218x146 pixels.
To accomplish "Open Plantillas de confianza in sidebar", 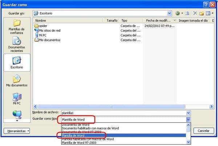I will [17, 27].
